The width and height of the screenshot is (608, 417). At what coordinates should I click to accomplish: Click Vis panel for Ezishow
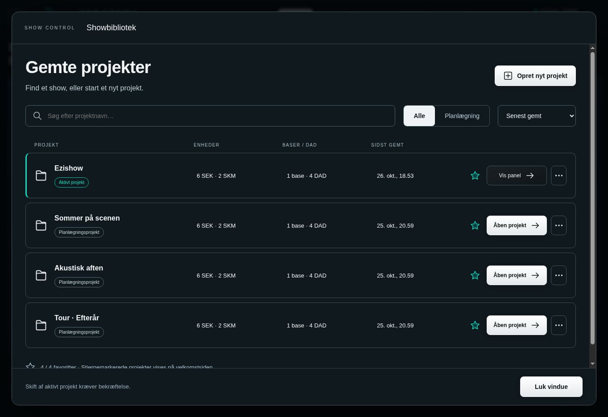(x=517, y=176)
